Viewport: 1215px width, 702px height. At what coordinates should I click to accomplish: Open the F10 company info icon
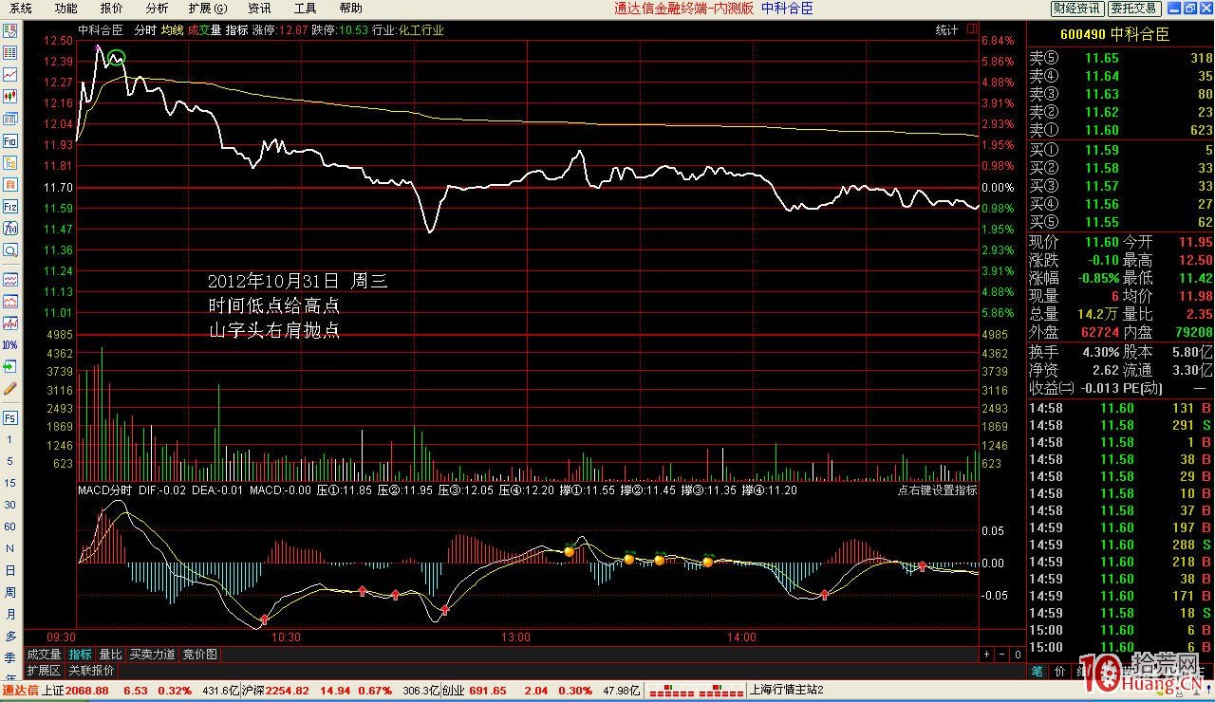tap(10, 140)
